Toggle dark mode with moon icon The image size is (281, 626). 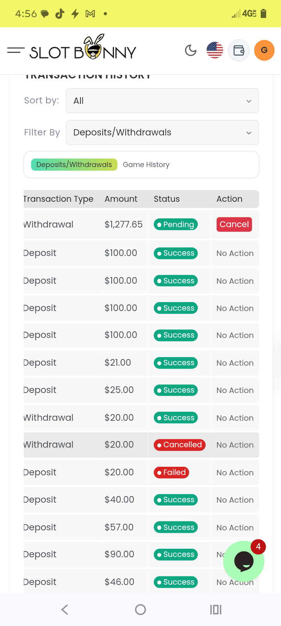click(191, 50)
